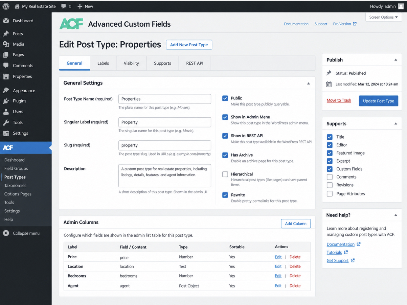Click the Media icon in sidebar
The image size is (407, 305).
tap(6, 44)
